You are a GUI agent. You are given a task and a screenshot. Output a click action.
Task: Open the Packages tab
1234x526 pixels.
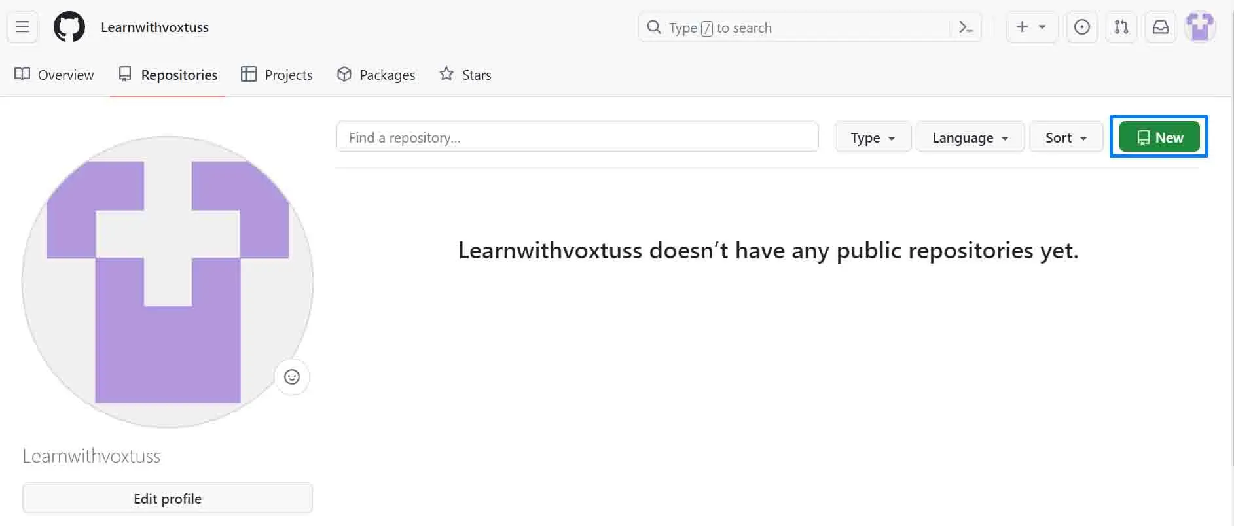coord(376,75)
